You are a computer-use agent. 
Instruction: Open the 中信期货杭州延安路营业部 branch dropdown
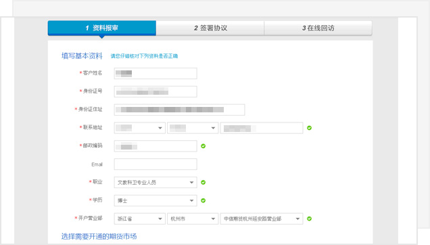[262, 219]
